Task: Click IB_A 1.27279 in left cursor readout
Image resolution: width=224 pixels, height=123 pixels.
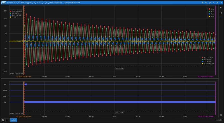Action: [x=15, y=13]
